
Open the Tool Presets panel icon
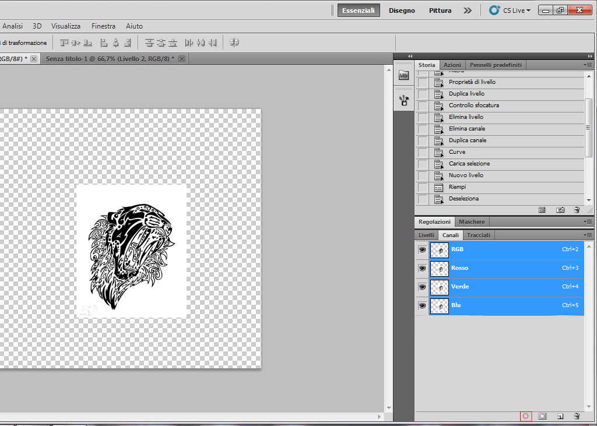click(x=403, y=100)
